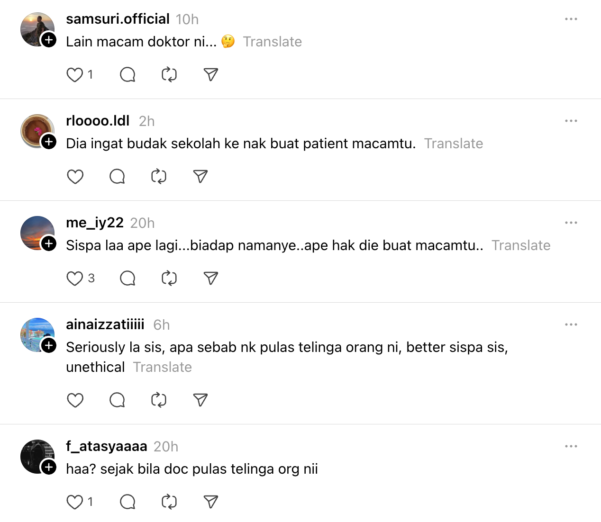Reply to ainaizzatiiiii's comment
The height and width of the screenshot is (522, 601).
point(117,400)
